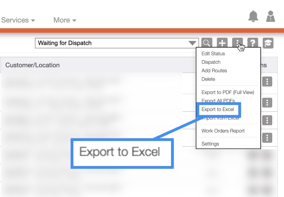
Task: Open the Work Orders Report option
Action: point(223,131)
